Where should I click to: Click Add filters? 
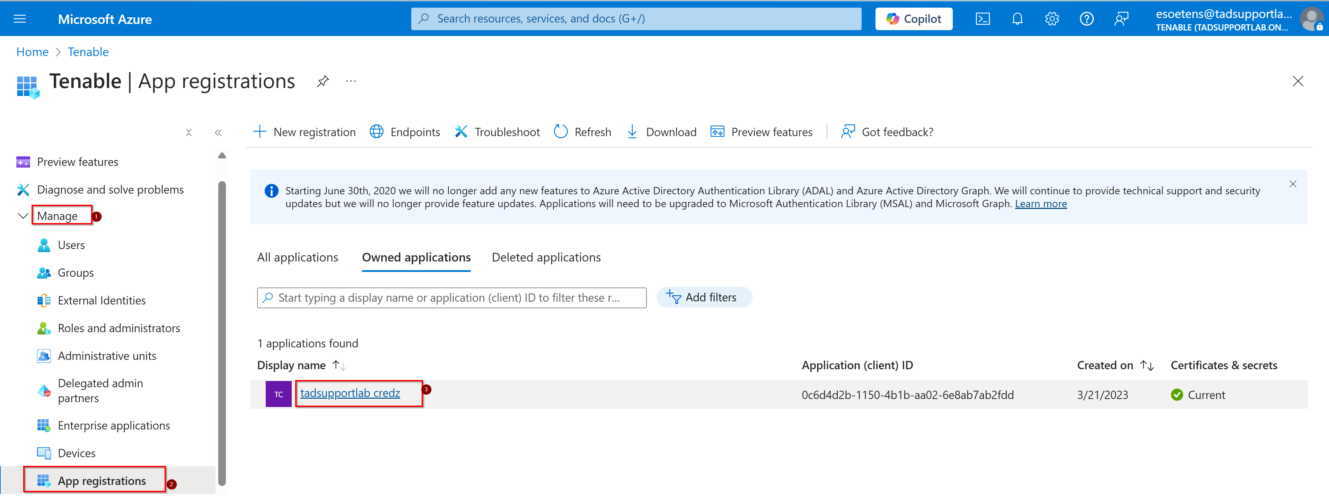(704, 298)
